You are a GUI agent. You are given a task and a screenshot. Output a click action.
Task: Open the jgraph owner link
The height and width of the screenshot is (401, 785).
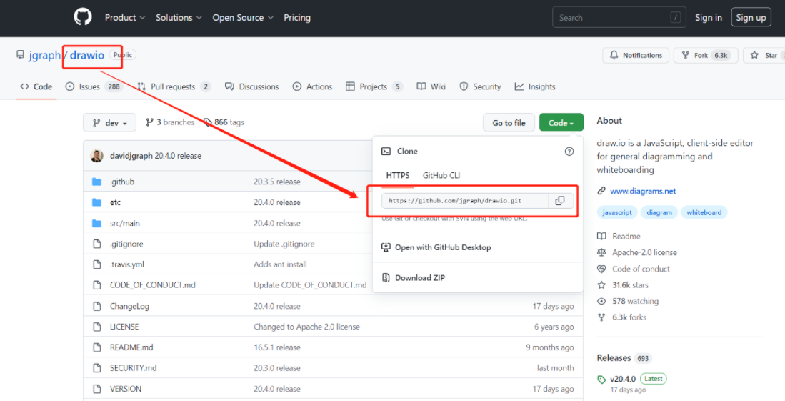click(44, 55)
